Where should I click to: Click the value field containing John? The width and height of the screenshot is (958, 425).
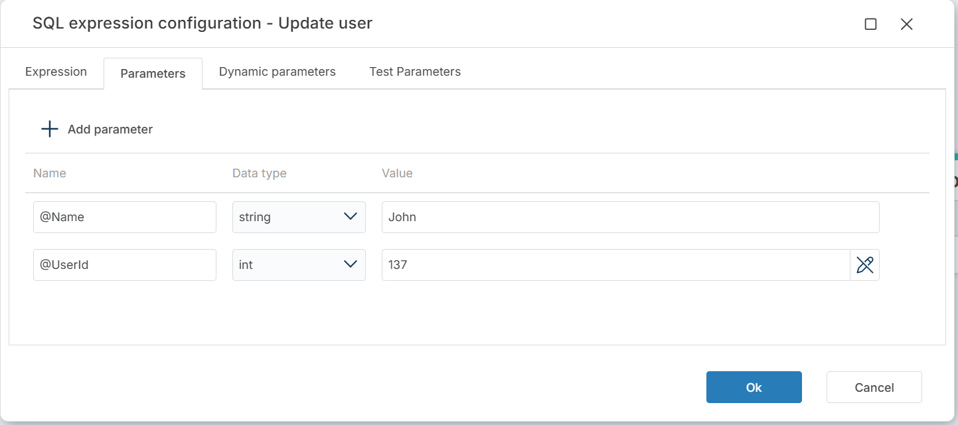tap(631, 217)
